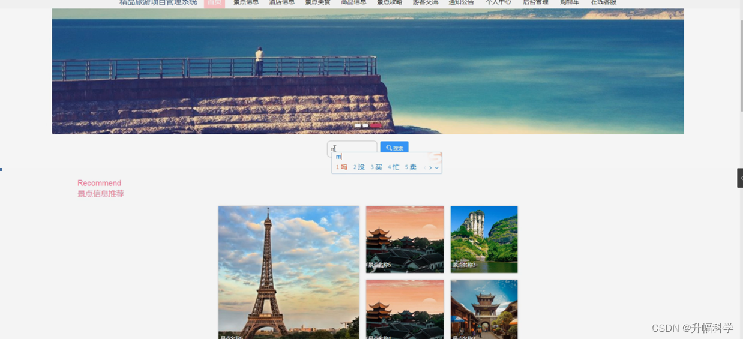Go to next IME candidate page arrow
Viewport: 743px width, 339px height.
click(x=430, y=168)
